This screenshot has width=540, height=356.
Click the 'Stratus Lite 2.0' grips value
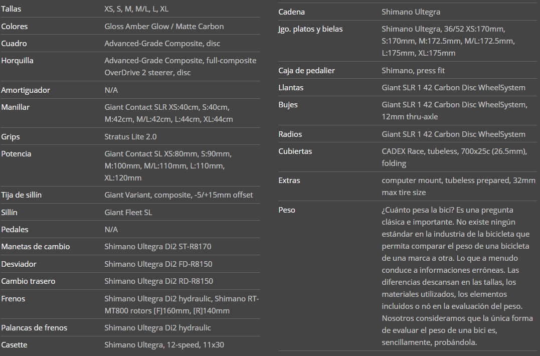(130, 137)
